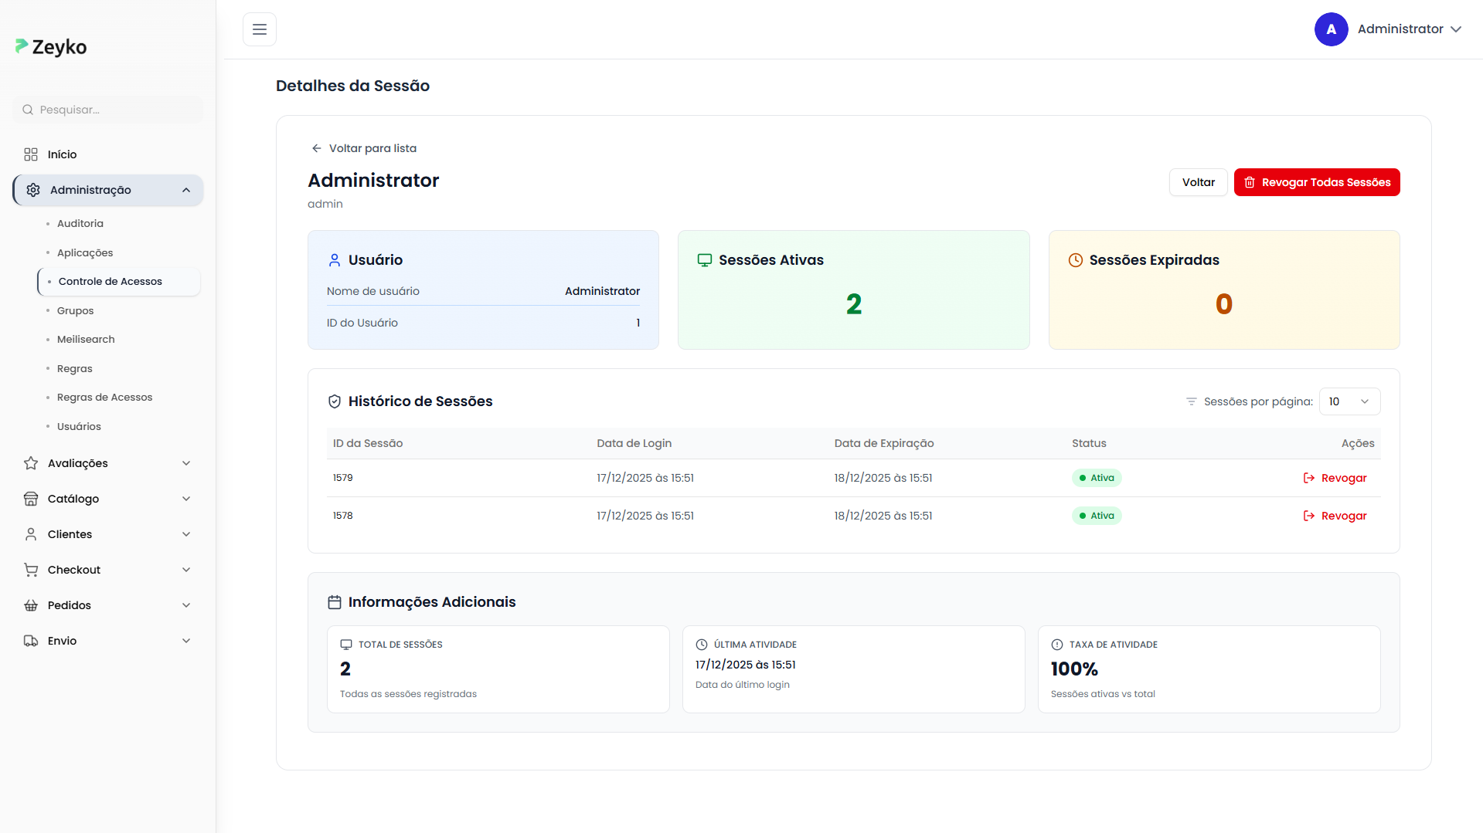Click the Avaliações star icon

(x=31, y=463)
